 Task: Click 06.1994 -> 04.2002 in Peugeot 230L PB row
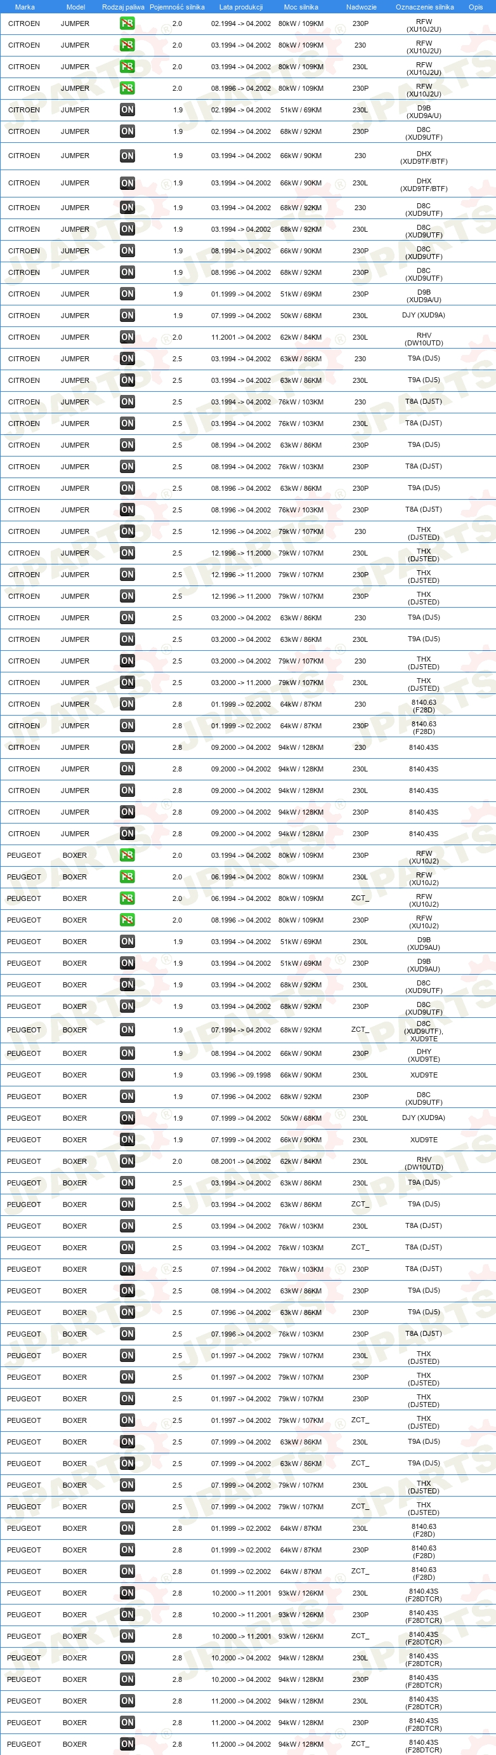pyautogui.click(x=241, y=877)
